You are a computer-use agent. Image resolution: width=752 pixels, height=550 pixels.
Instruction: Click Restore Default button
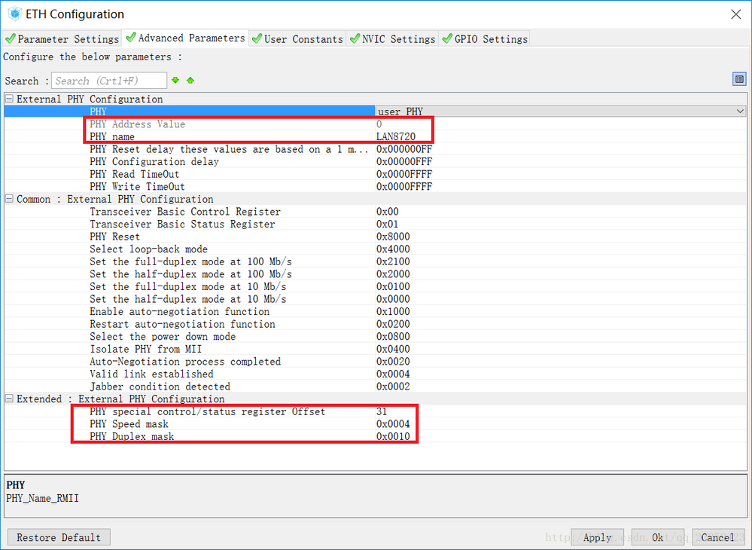(59, 537)
